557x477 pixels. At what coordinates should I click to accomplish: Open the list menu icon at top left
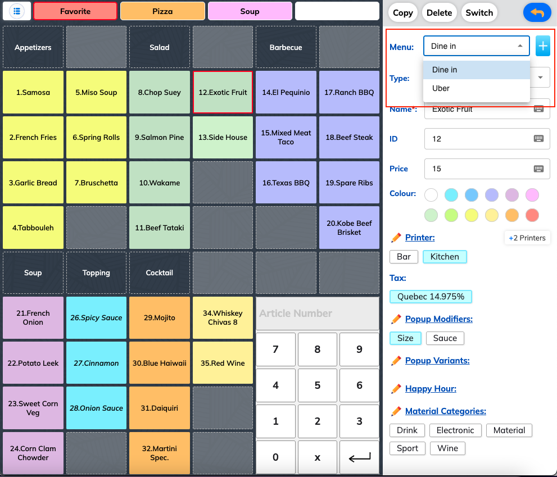[17, 11]
